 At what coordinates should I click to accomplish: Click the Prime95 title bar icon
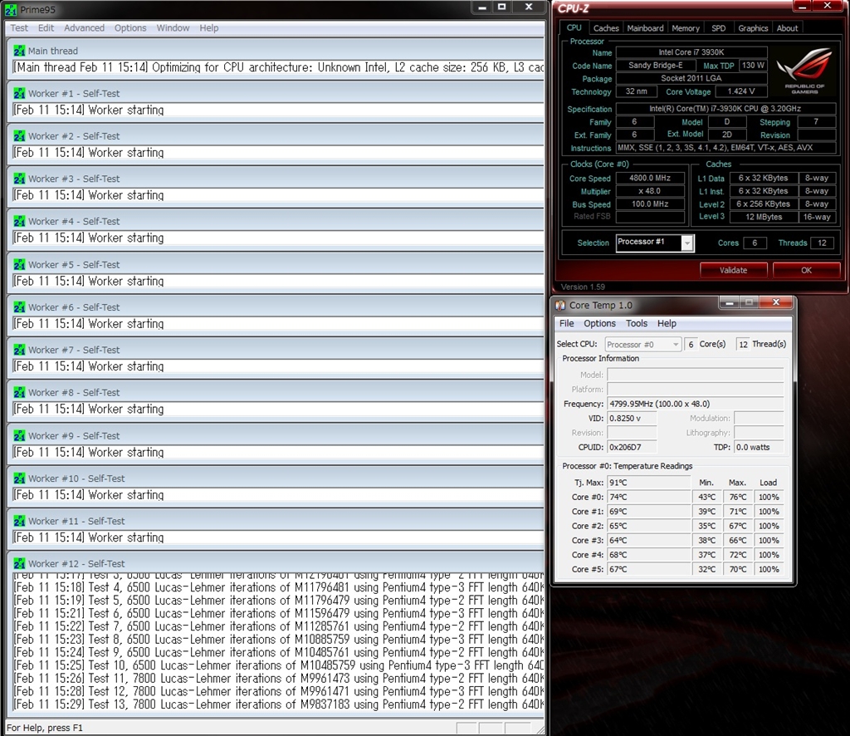coord(11,7)
